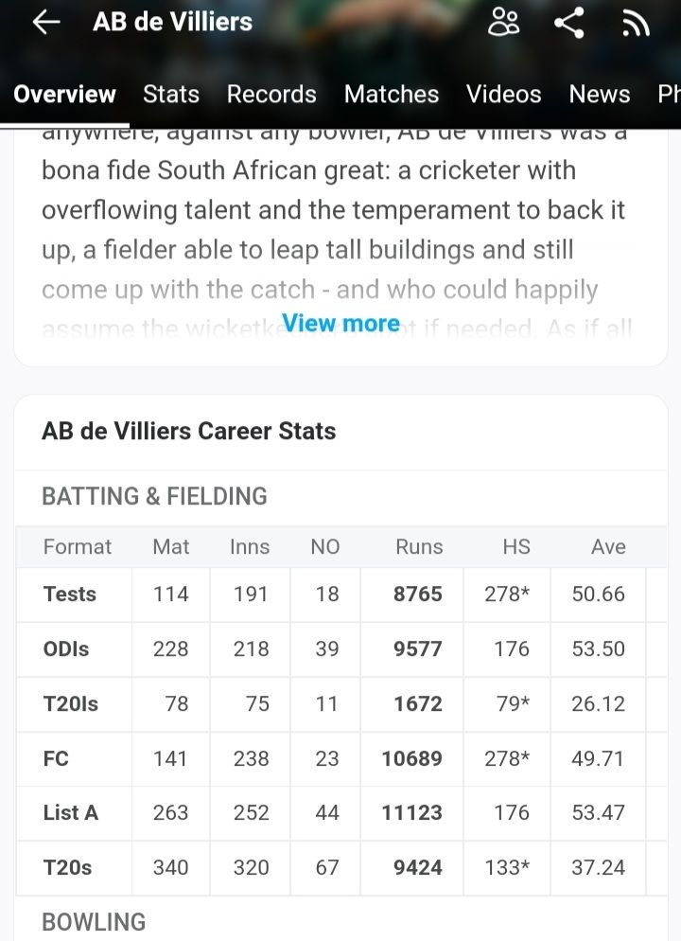Select the ODIs row
Viewport: 681px width, 941px height.
[x=66, y=649]
